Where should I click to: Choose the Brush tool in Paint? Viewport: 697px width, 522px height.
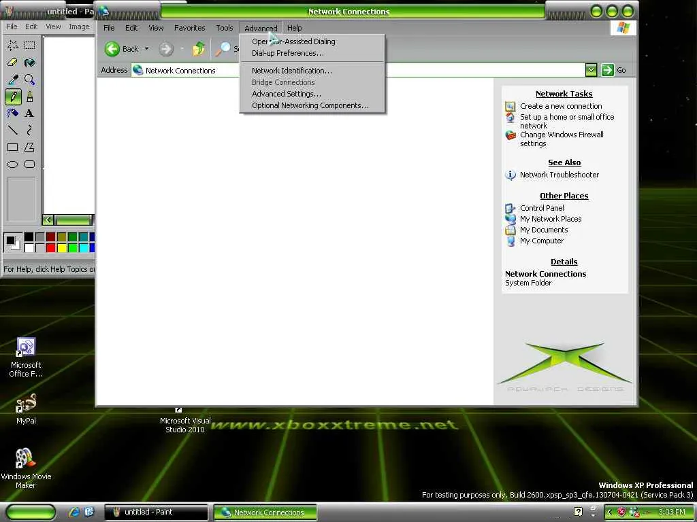click(x=30, y=97)
